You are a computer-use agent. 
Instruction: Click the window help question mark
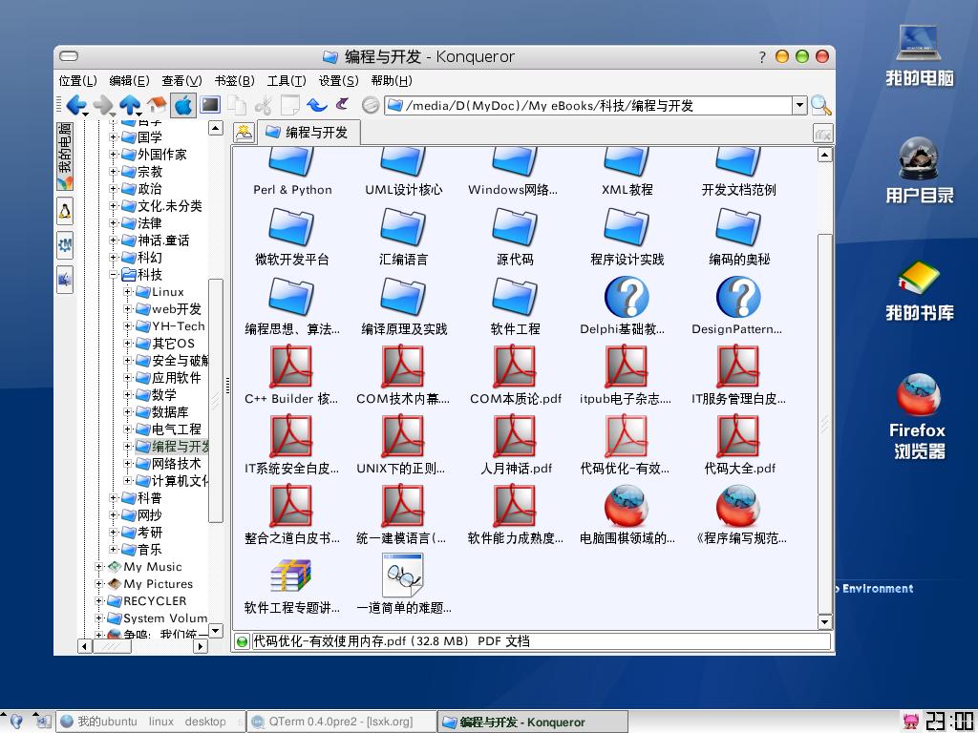[762, 57]
